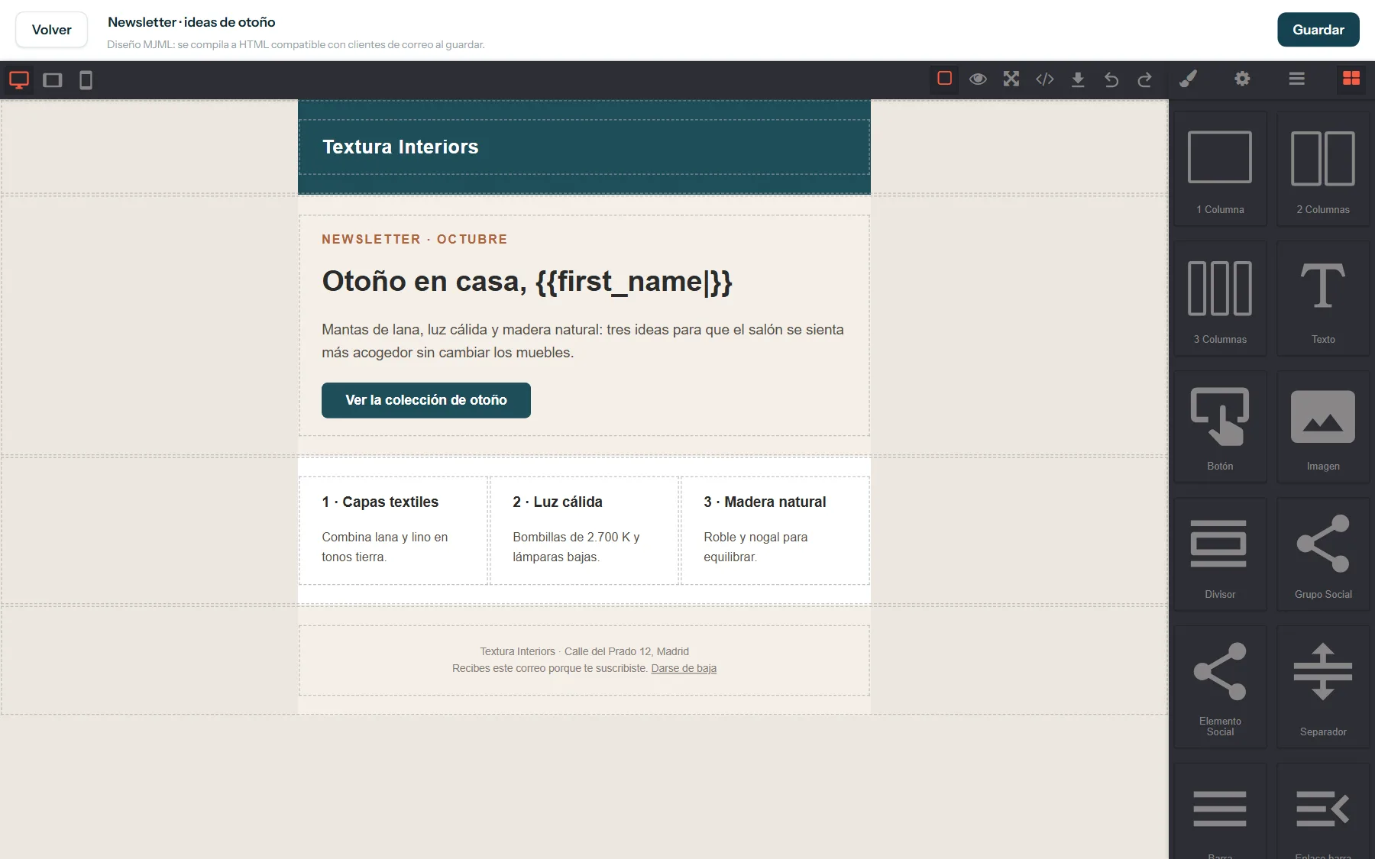Click 'Newsletter · ideas de otoño' title

click(192, 22)
